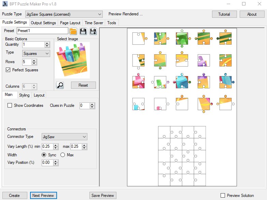Uncheck the Perfect Squares checkbox
The width and height of the screenshot is (267, 200).
pos(9,70)
